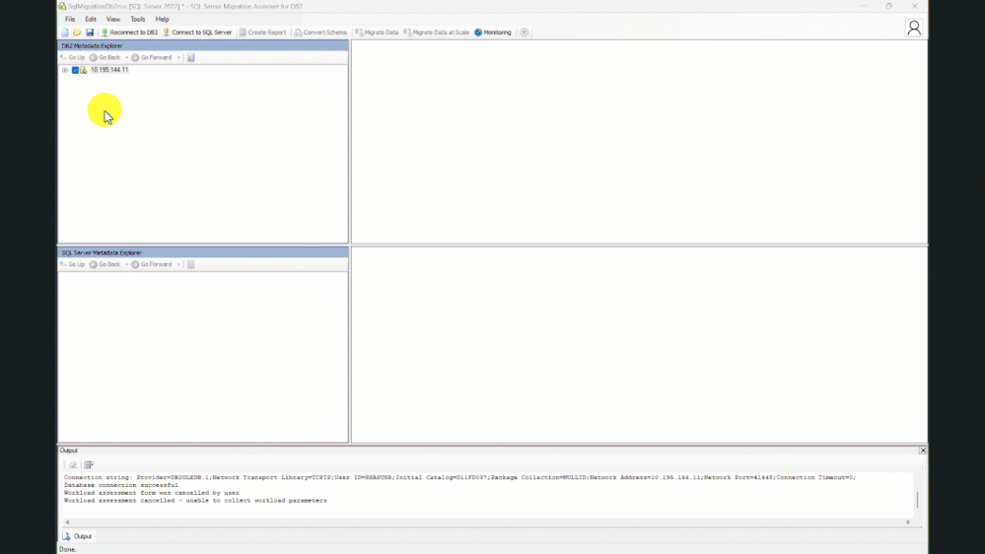The height and width of the screenshot is (554, 985).
Task: Click the disabled icon in SQL Server explorer toolbar
Action: point(191,264)
